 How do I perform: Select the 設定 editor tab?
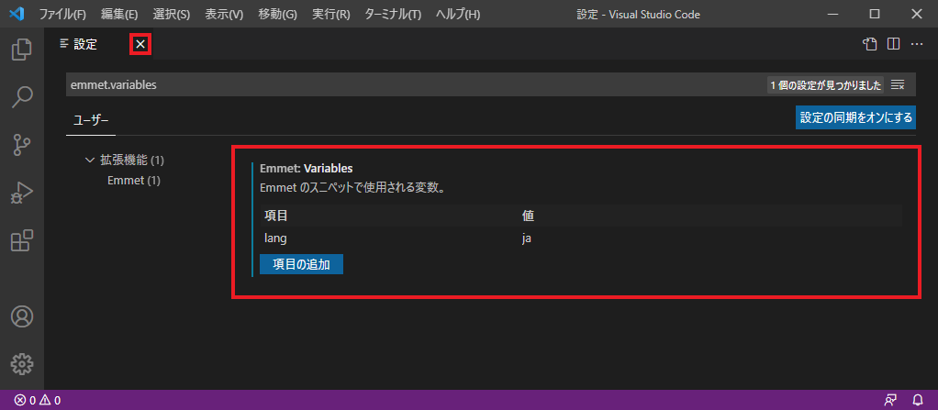pos(85,44)
